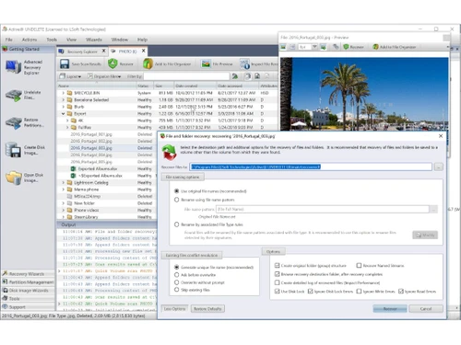461x345 pixels.
Task: Click the Exported Albums.xlsx file icon
Action: (74, 168)
